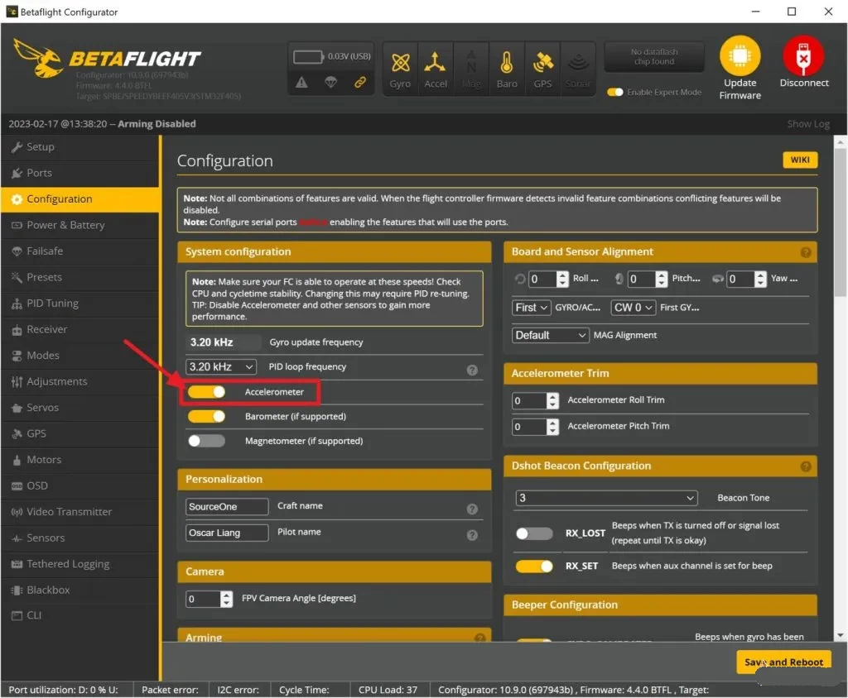Open PID loop frequency help icon
Screen dimensions: 848x698
pyautogui.click(x=472, y=370)
